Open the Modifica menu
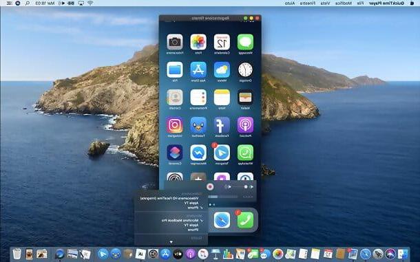 [x=344, y=3]
